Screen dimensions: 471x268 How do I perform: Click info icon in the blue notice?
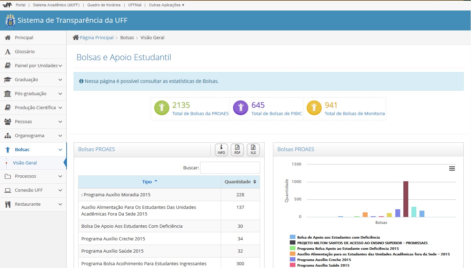[81, 81]
